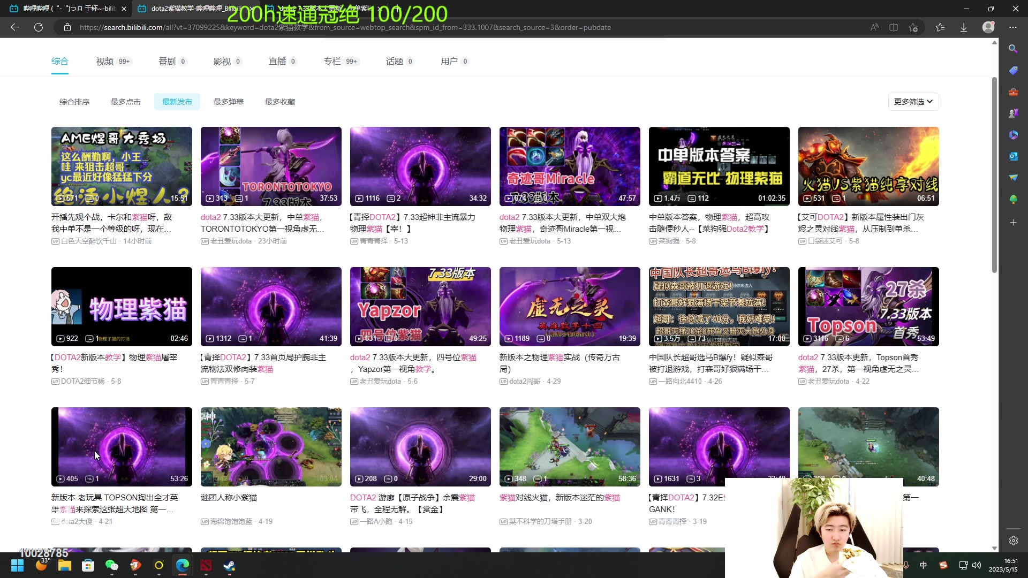Click the page vertical scrollbar thumb
Viewport: 1028px width, 578px height.
point(995,175)
